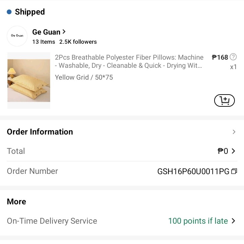244x244 pixels.
Task: Expand the Order Information section chevron
Action: coord(234,132)
